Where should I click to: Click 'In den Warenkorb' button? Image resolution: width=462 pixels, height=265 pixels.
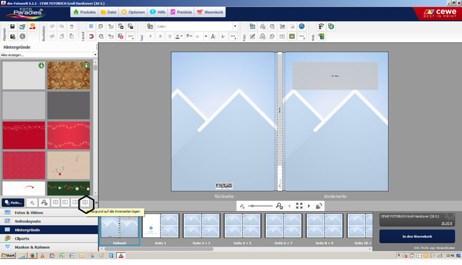(x=417, y=237)
